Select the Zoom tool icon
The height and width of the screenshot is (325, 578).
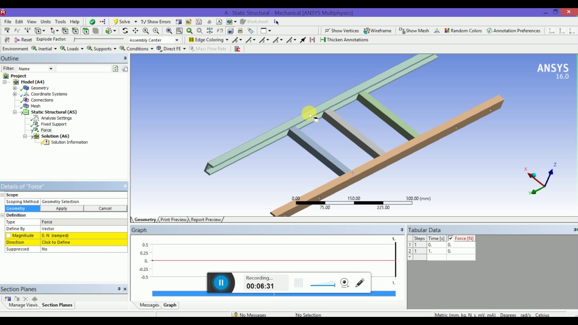tap(145, 31)
